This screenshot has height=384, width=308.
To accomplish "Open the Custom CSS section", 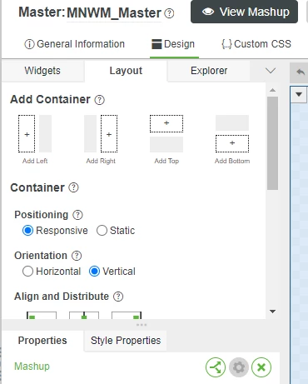I will point(256,44).
